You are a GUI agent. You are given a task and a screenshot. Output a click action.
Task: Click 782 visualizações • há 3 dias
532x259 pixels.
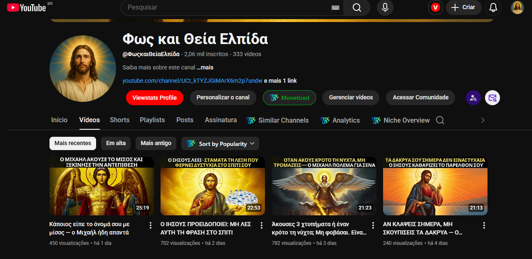[x=304, y=243]
